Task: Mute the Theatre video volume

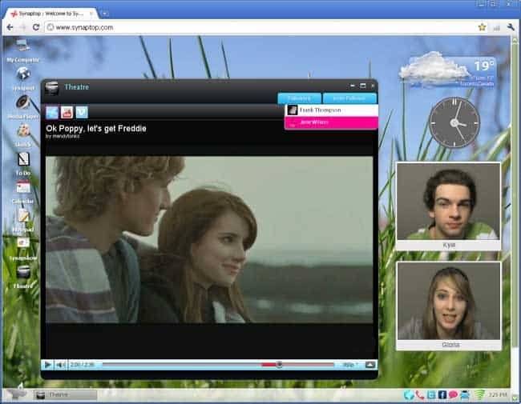Action: click(x=60, y=365)
